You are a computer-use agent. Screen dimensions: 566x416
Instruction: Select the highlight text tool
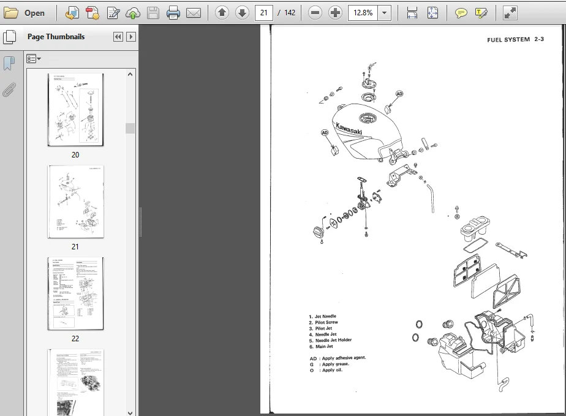481,13
